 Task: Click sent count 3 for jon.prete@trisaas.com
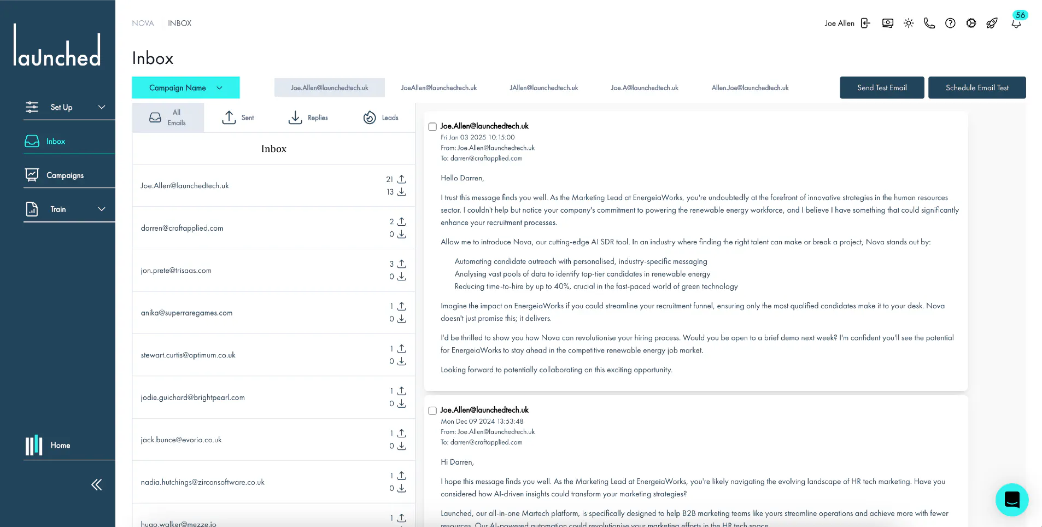(391, 264)
